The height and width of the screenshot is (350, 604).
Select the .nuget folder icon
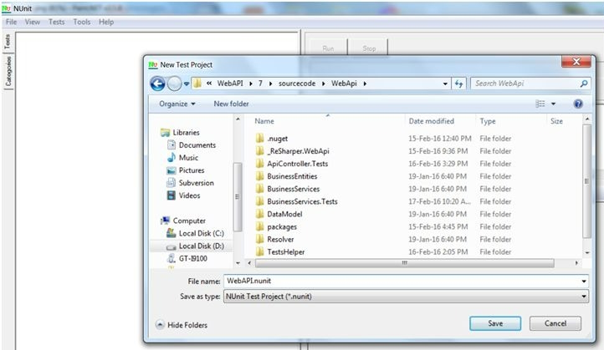(260, 139)
